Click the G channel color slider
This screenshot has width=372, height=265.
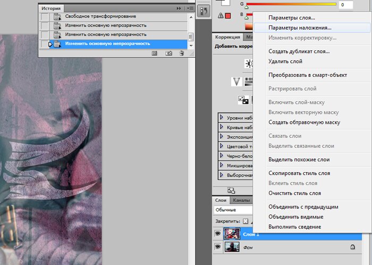(x=291, y=4)
